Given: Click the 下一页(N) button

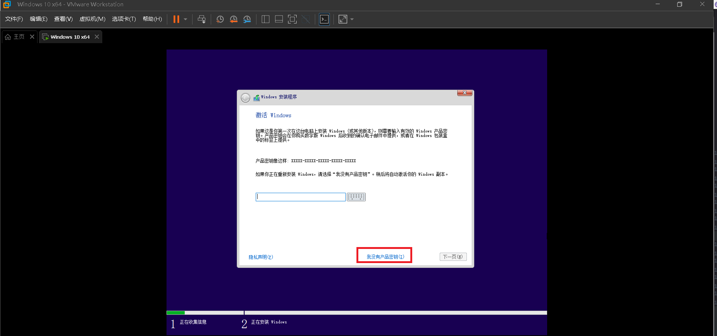Looking at the screenshot, I should [453, 257].
